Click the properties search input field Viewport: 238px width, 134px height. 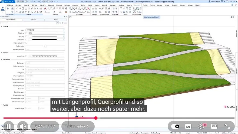pyautogui.click(x=28, y=23)
